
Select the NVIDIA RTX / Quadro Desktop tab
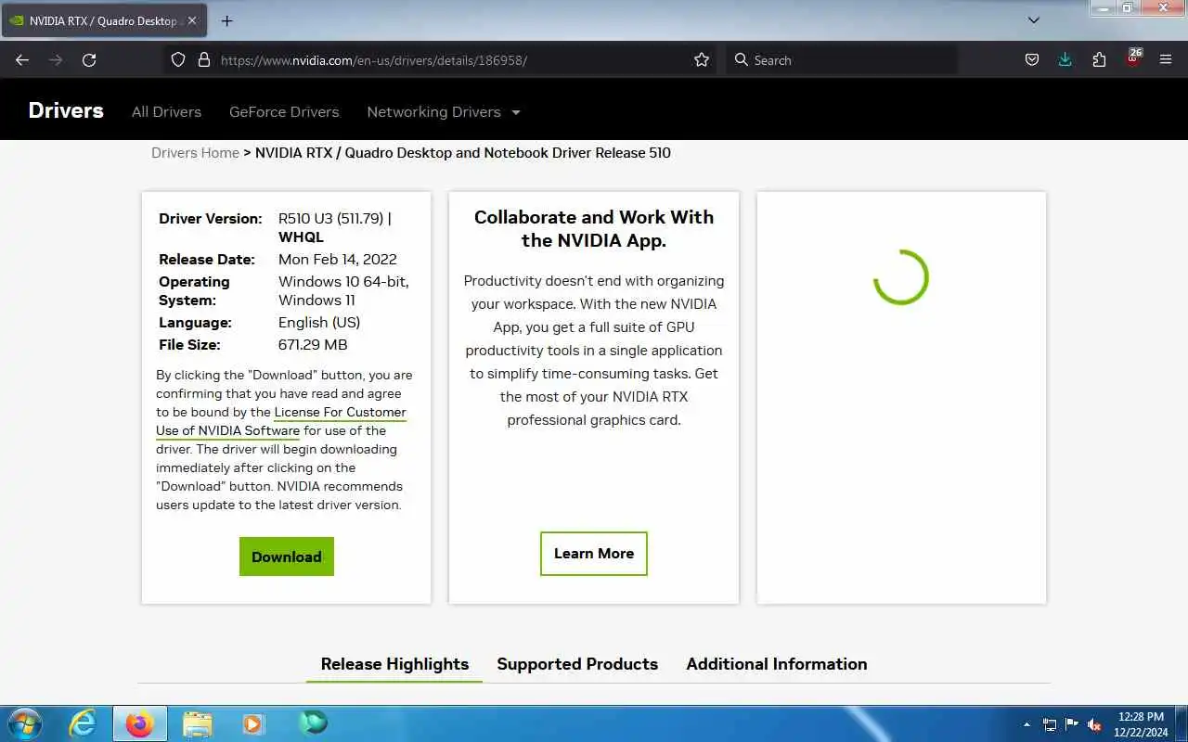click(102, 20)
